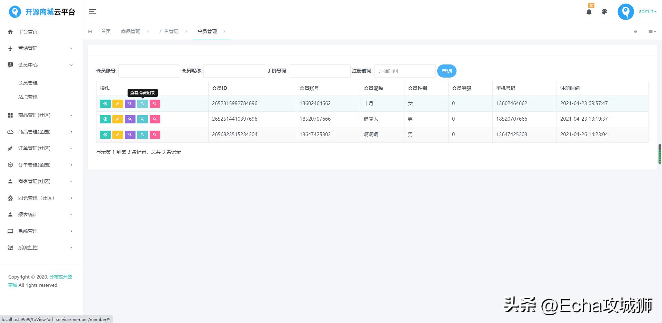Click the 注册时间 start date input field
Viewport: 662px width, 323px height.
click(x=404, y=71)
